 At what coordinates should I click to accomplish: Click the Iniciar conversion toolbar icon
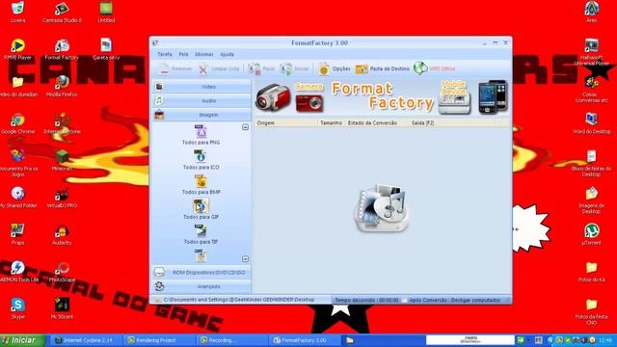click(x=286, y=68)
